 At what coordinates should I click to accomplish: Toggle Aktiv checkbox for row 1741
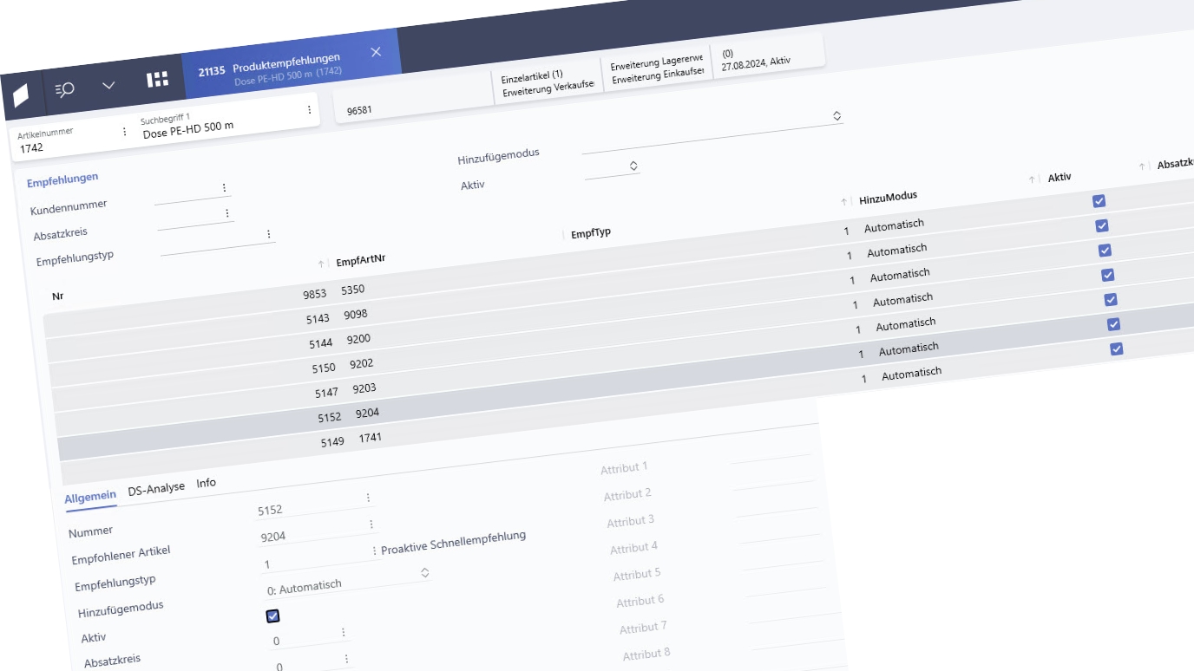coord(1117,349)
